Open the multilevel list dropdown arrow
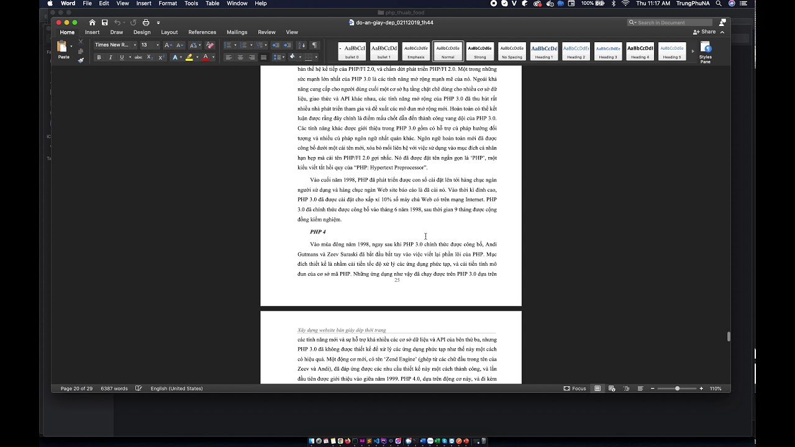This screenshot has width=795, height=447. [x=266, y=45]
